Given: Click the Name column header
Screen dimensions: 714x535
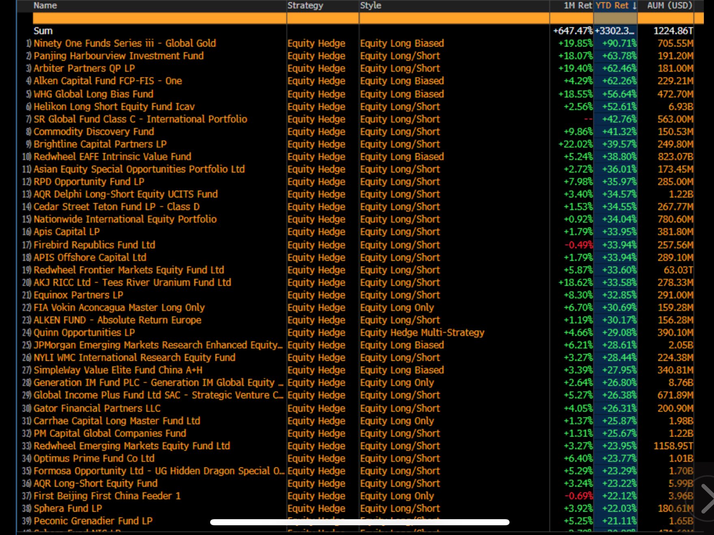Looking at the screenshot, I should tap(45, 6).
